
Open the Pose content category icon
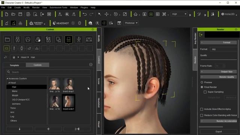point(79,39)
